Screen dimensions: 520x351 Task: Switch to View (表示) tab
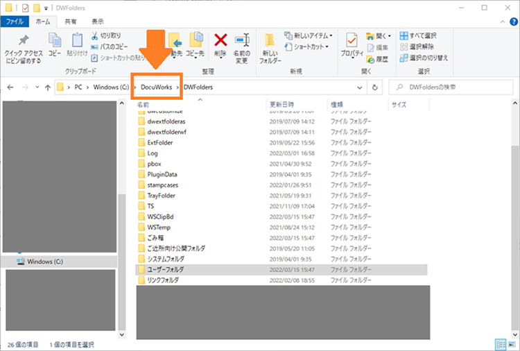click(98, 22)
